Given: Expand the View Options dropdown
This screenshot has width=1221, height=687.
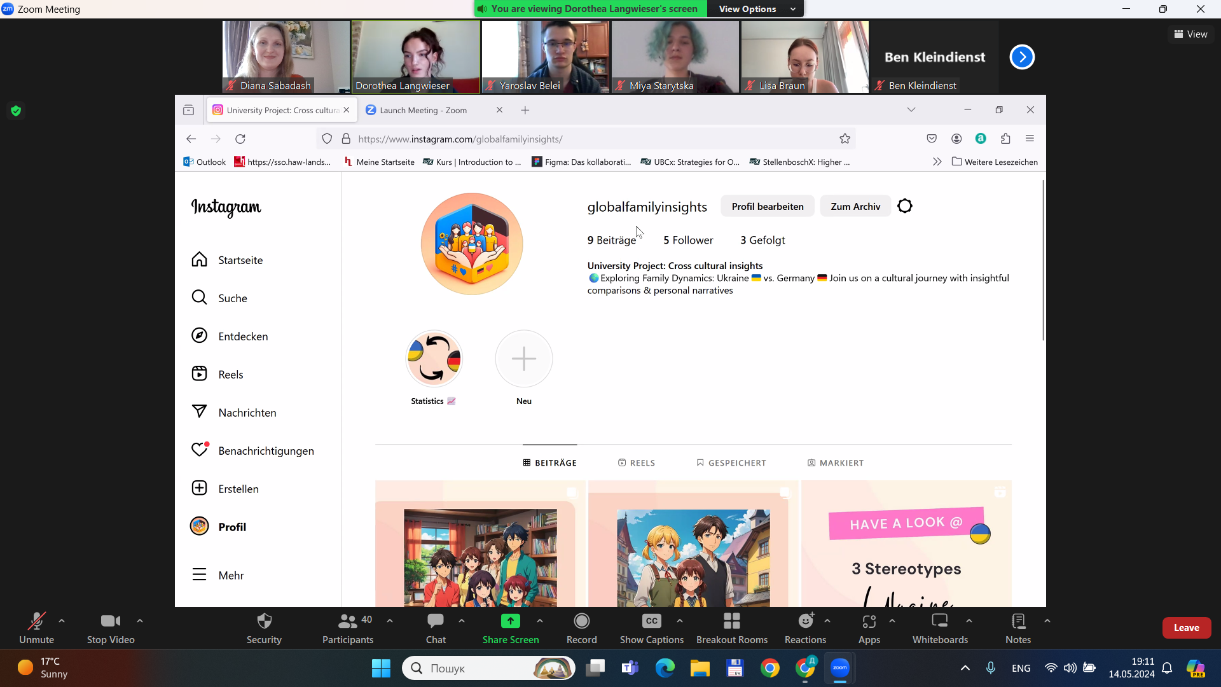Looking at the screenshot, I should (756, 9).
